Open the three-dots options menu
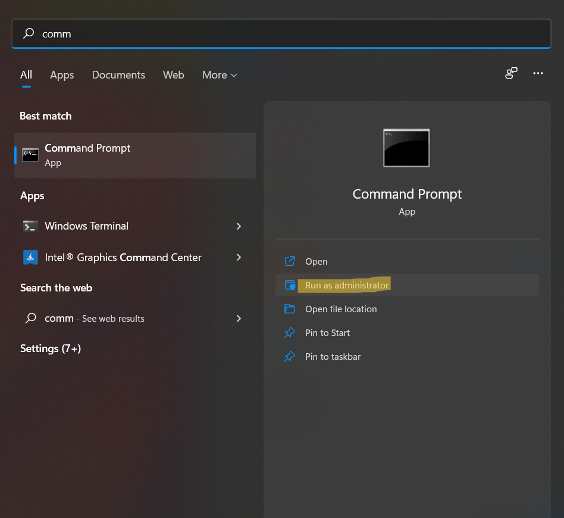The image size is (564, 518). (538, 73)
